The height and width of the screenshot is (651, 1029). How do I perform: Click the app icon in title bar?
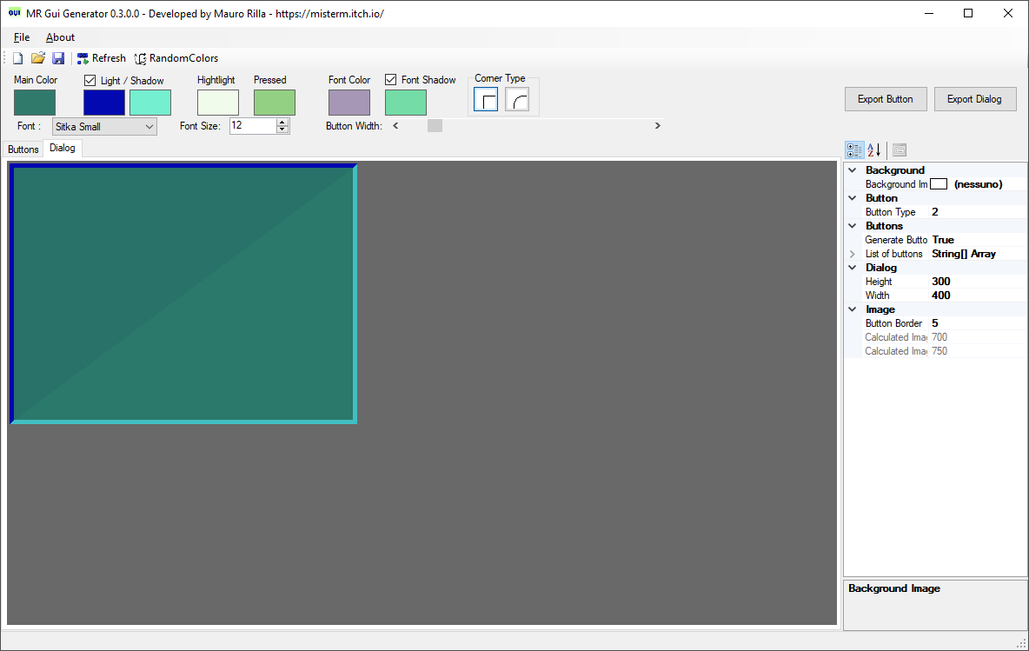click(14, 13)
